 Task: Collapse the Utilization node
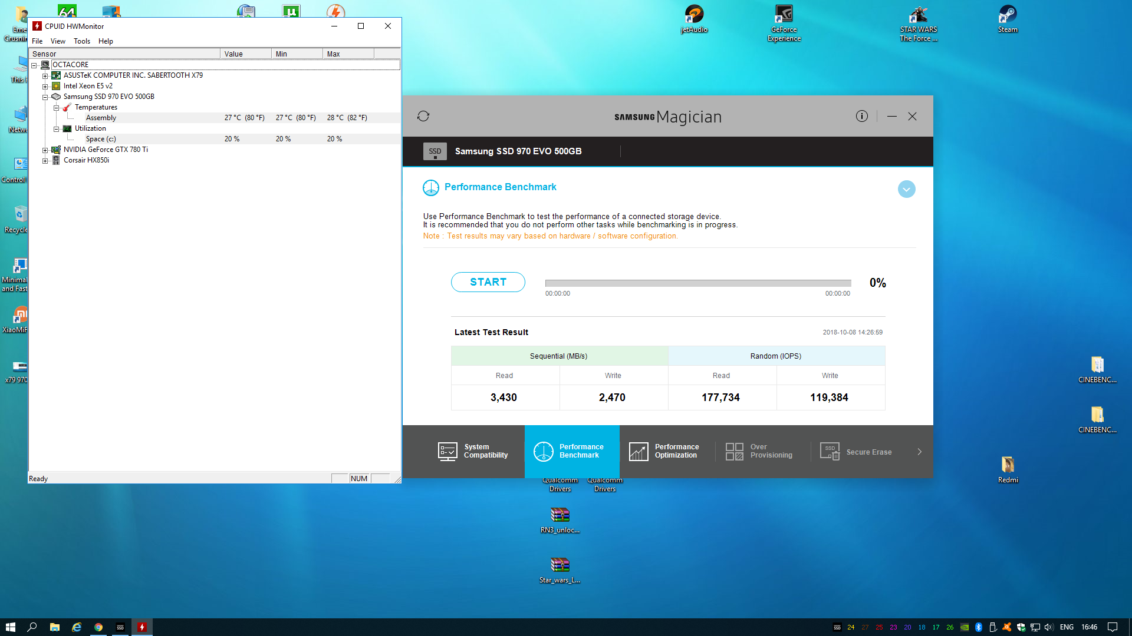point(56,129)
